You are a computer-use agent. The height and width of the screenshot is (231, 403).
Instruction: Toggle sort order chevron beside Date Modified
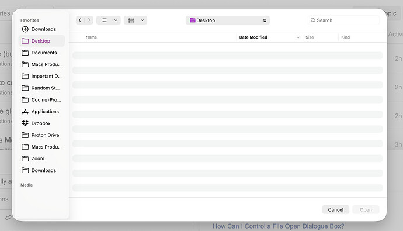pyautogui.click(x=298, y=37)
